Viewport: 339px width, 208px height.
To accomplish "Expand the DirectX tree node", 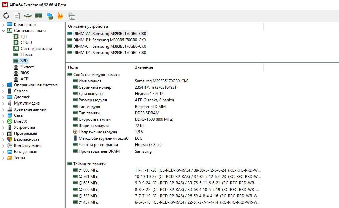I will point(3,122).
